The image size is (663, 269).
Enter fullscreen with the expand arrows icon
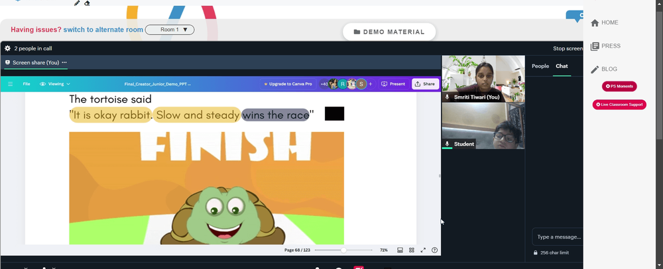[x=423, y=250]
